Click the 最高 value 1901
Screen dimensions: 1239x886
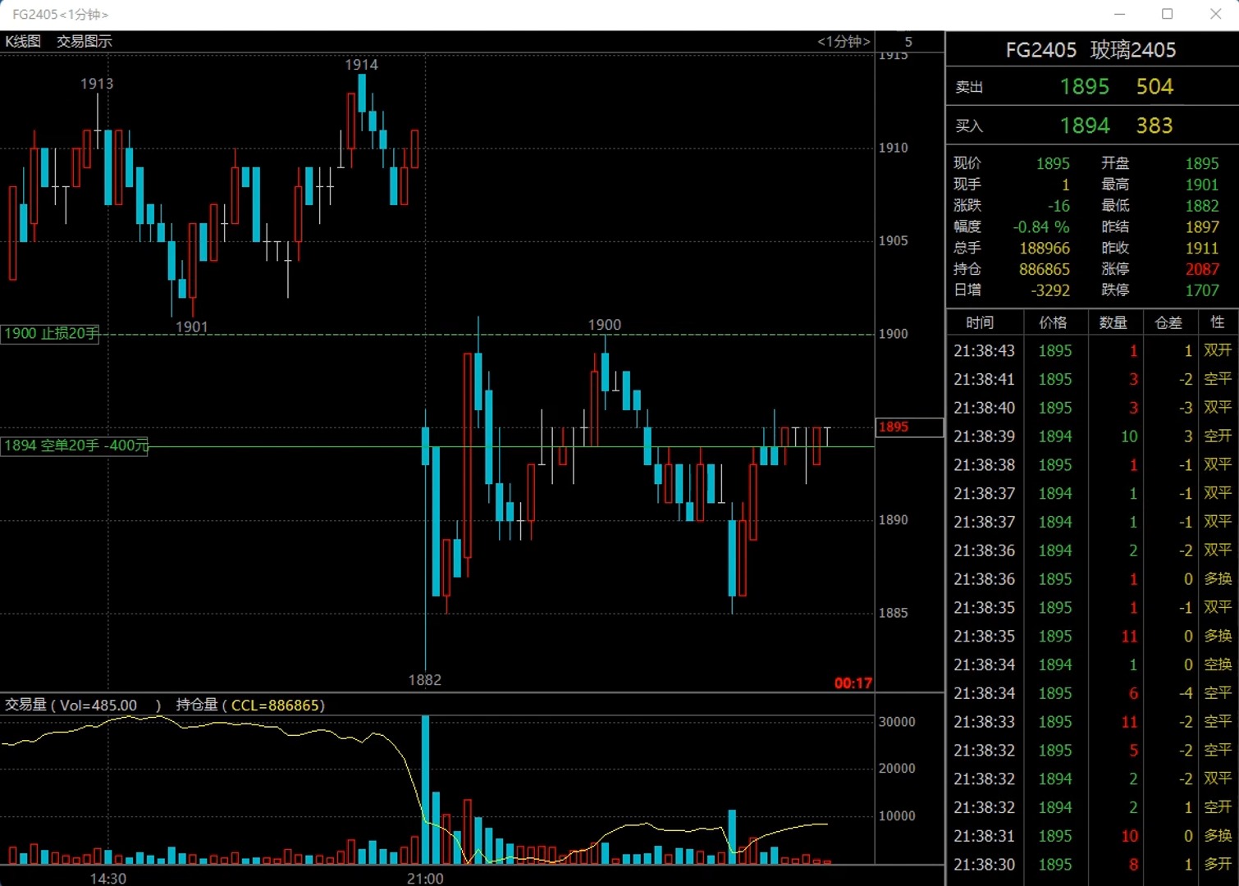[1202, 185]
